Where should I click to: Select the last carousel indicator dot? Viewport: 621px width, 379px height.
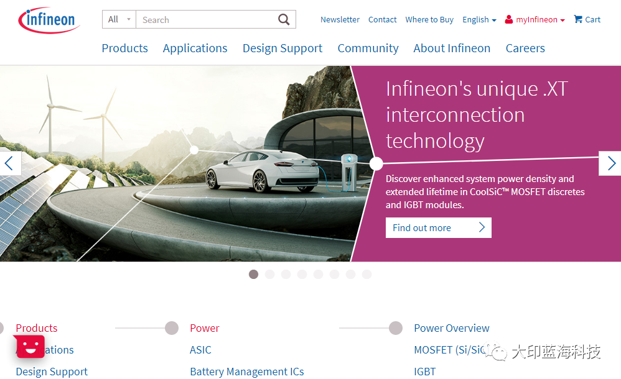point(367,274)
